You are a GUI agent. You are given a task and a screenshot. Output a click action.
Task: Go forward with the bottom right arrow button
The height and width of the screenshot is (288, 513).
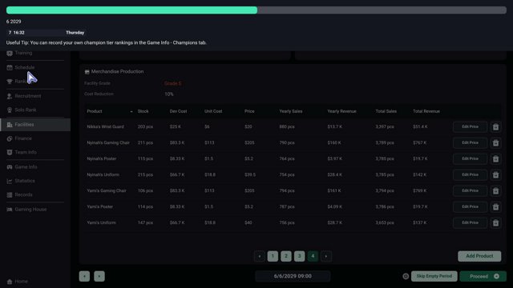99,276
